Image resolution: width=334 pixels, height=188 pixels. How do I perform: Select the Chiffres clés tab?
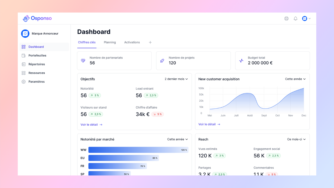point(87,42)
